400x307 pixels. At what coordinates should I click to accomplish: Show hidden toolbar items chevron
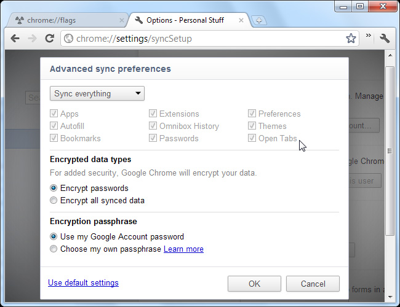click(369, 36)
